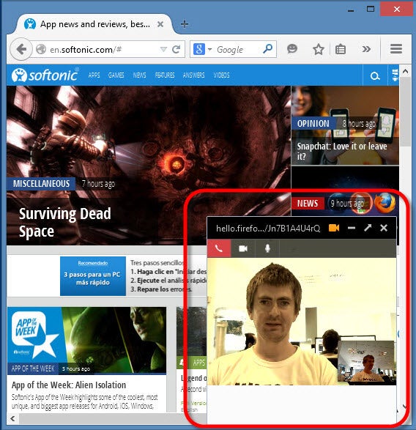Click the APP OF THE WEEK label
The image size is (416, 430).
33,368
